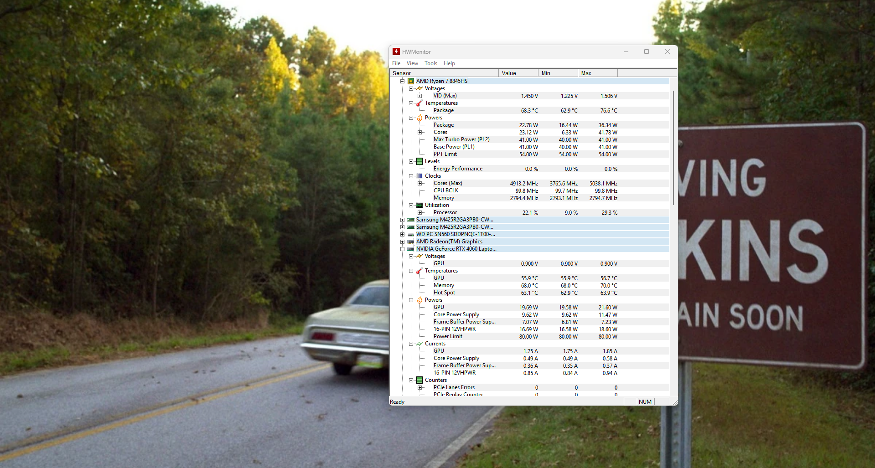This screenshot has height=468, width=875.
Task: Click the Voltages icon under NVIDIA GeForce RTX
Action: point(419,256)
